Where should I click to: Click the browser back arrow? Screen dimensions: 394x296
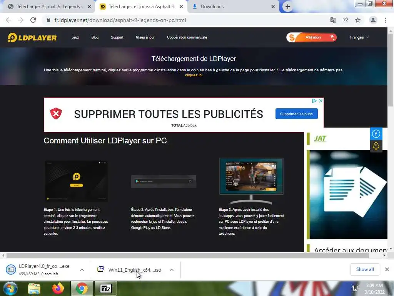tap(8, 20)
